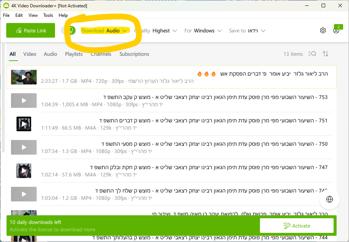Open the Download Audio dropdown
The height and width of the screenshot is (242, 349).
coord(104,31)
